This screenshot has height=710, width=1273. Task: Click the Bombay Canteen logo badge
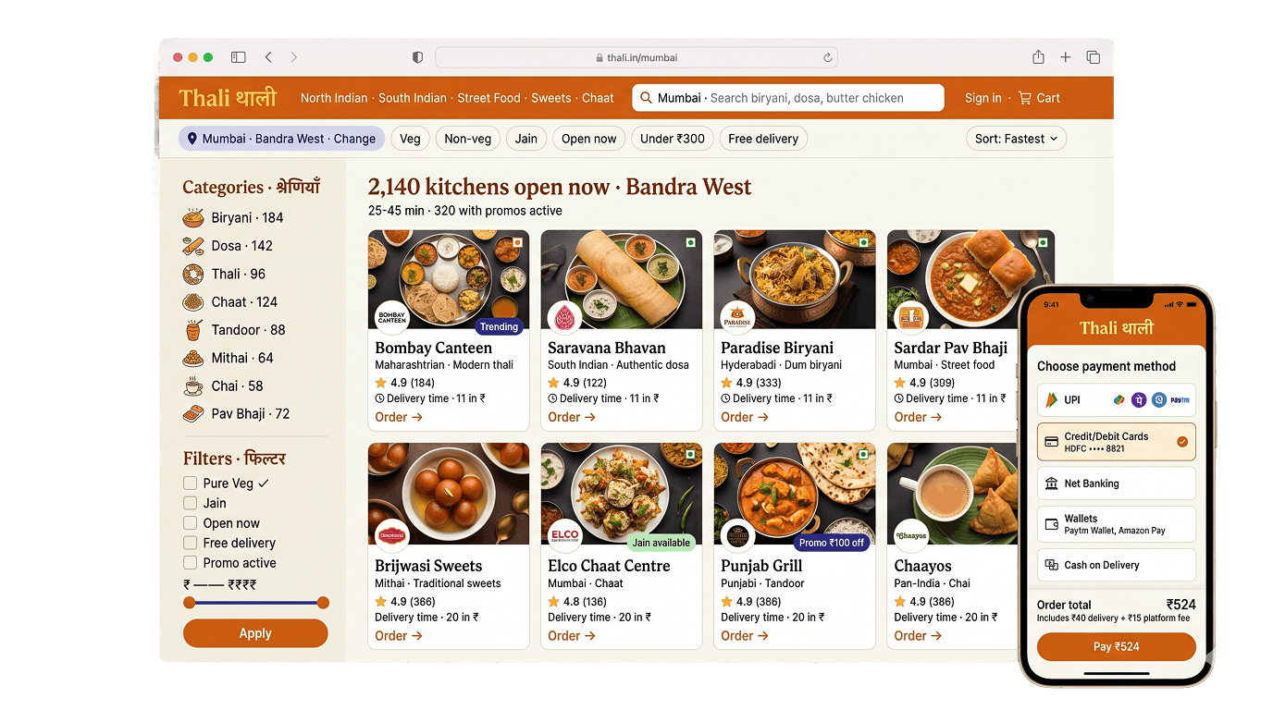coord(392,318)
